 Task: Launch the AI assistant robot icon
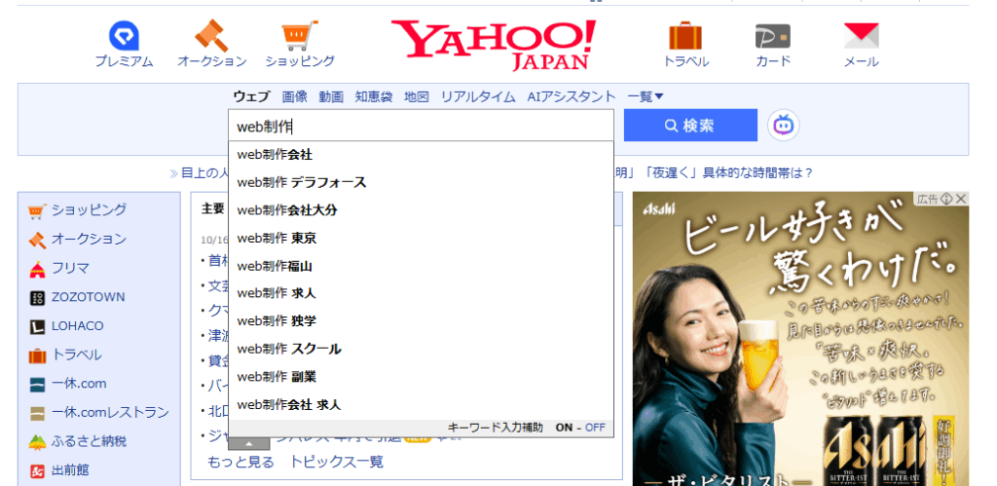click(x=783, y=126)
